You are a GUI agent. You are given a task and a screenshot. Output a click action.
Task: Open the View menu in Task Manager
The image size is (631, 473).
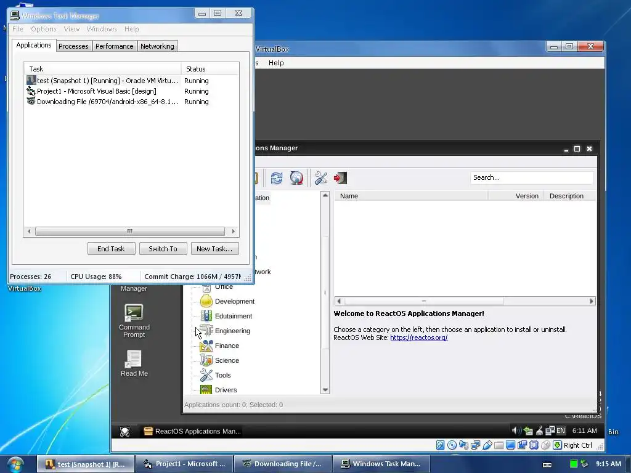[x=71, y=29]
